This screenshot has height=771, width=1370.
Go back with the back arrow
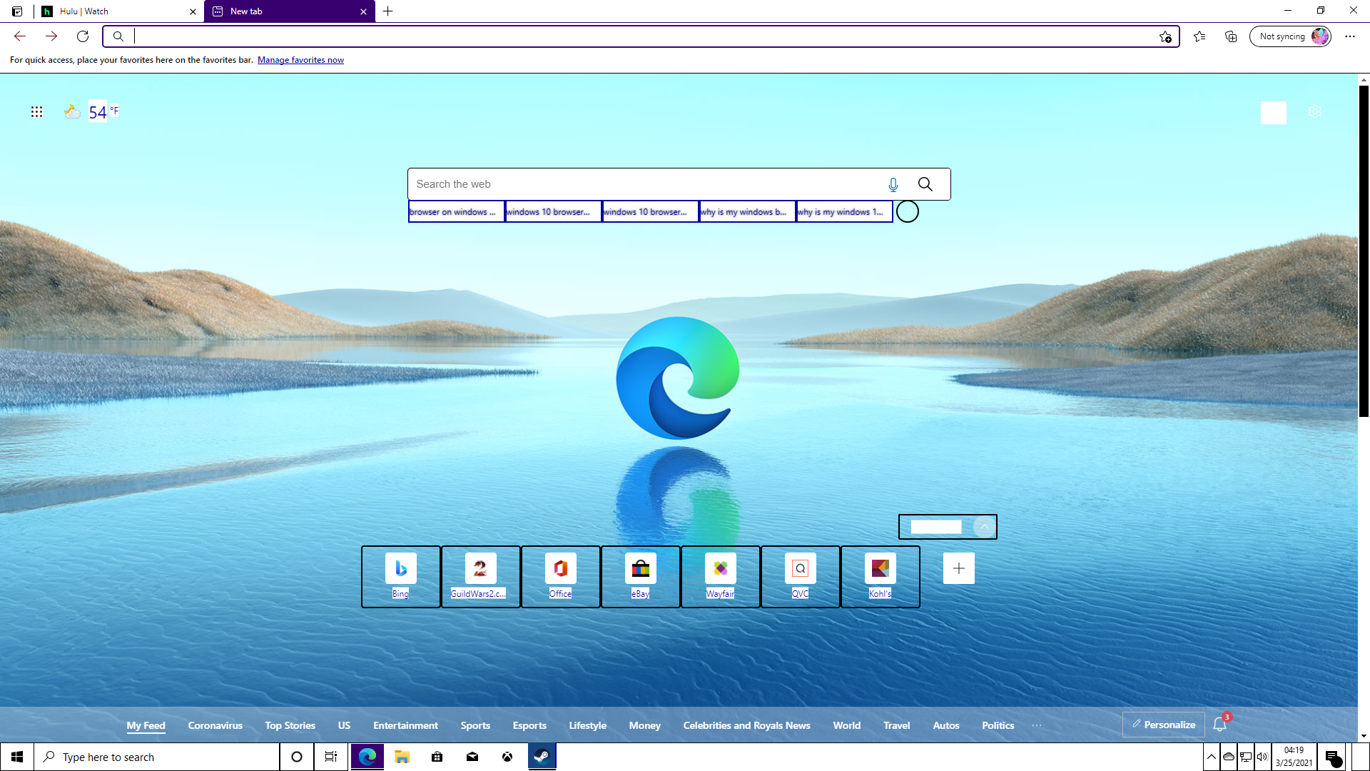coord(20,36)
